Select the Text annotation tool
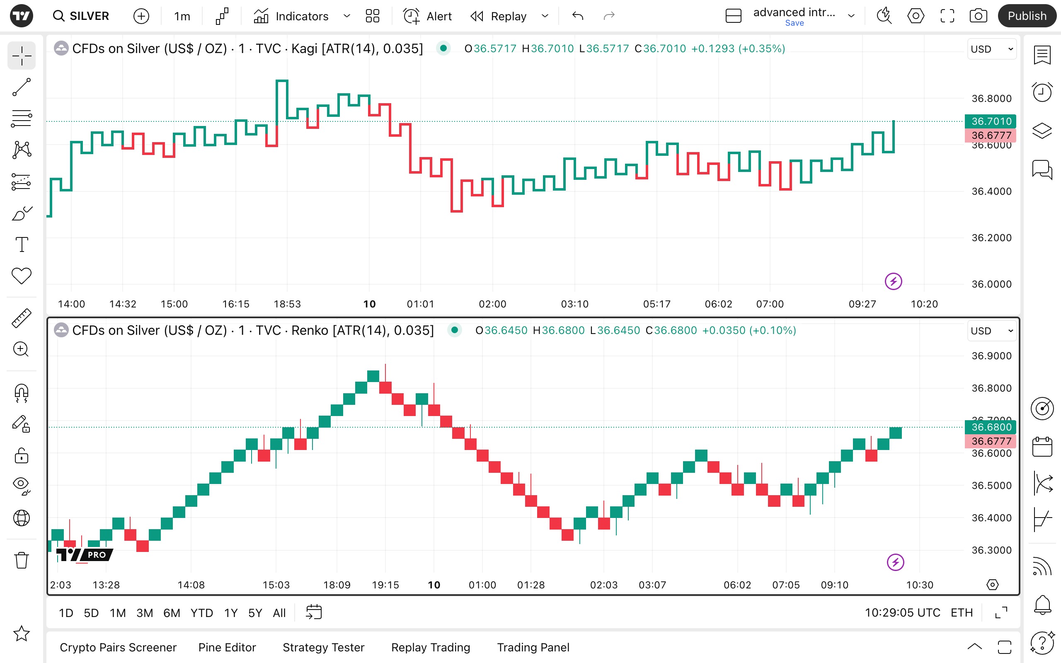This screenshot has height=663, width=1061. click(x=21, y=244)
